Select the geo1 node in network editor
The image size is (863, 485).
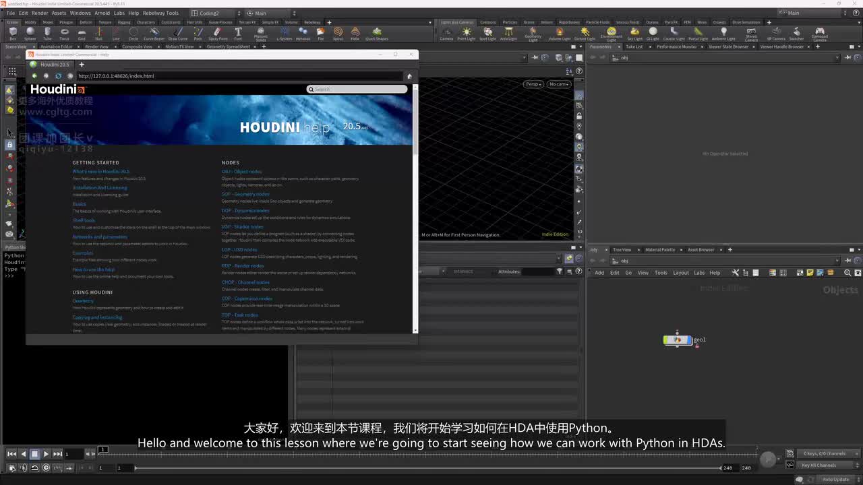(677, 340)
